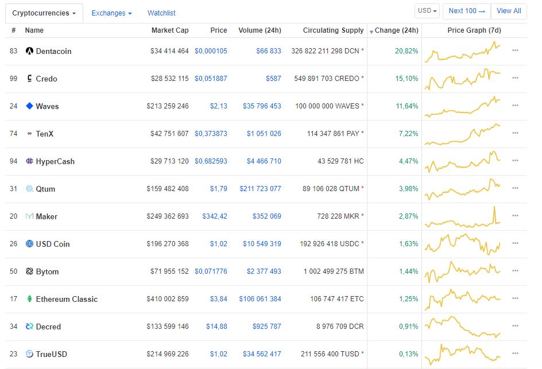The height and width of the screenshot is (369, 542).
Task: Click the Bytom logo icon
Action: (29, 271)
